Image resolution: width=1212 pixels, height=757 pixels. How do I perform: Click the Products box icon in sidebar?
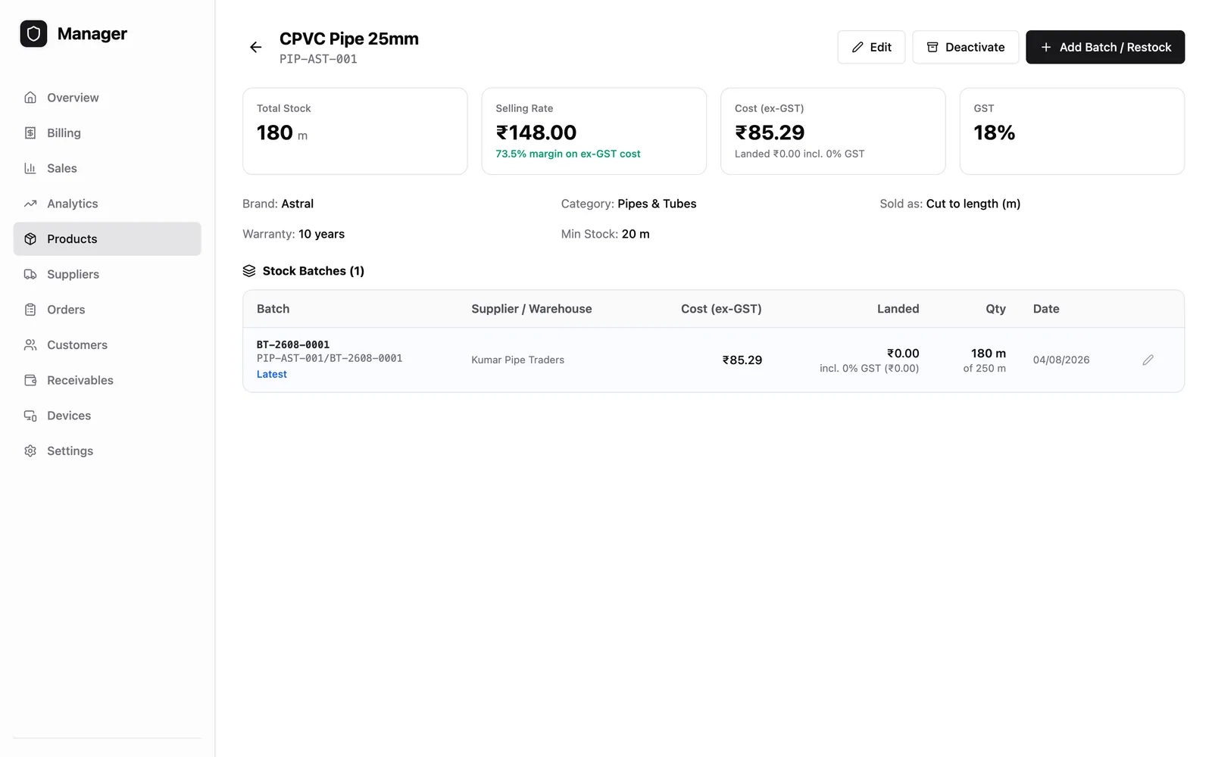pos(30,239)
